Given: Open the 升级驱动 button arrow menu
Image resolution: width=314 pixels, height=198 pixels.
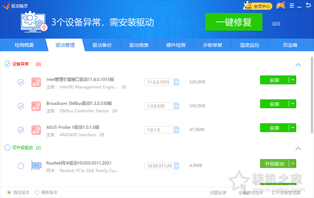Looking at the screenshot, I should [293, 164].
